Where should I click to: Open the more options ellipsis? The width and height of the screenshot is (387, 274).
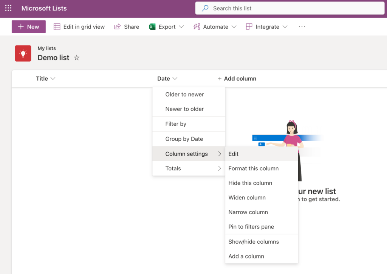pos(302,27)
